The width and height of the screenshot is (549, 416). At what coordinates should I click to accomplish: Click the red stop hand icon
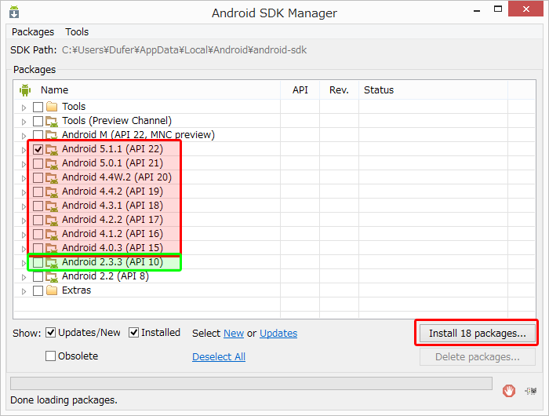509,390
